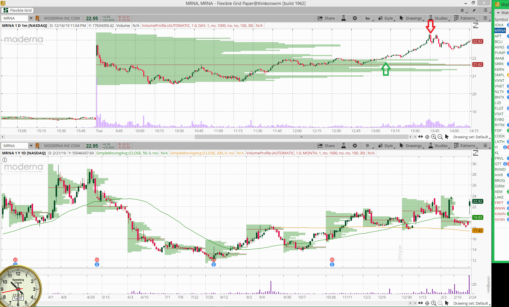Image resolution: width=509 pixels, height=307 pixels.
Task: Select pointer tool under upper chart
Action: click(447, 137)
